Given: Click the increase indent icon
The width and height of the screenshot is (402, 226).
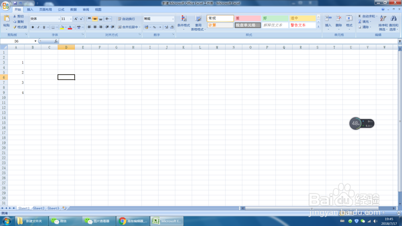Looking at the screenshot, I should click(x=113, y=27).
